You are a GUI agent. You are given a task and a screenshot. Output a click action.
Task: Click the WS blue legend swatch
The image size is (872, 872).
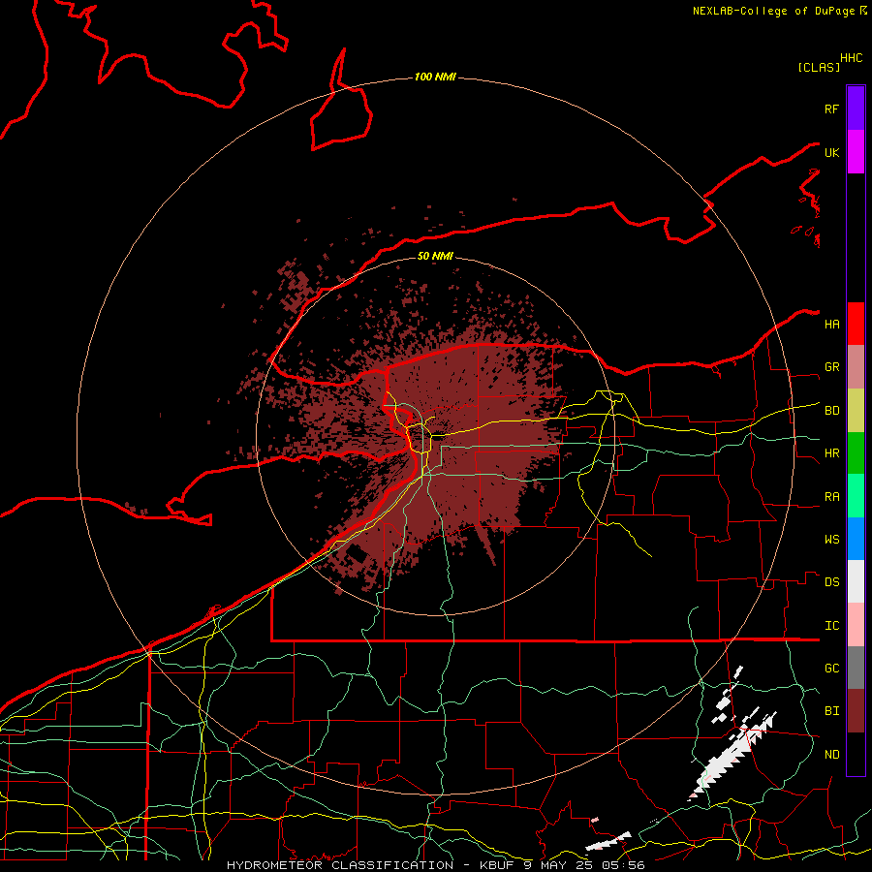(856, 539)
